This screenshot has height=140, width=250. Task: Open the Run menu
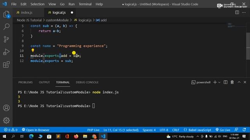click(71, 4)
